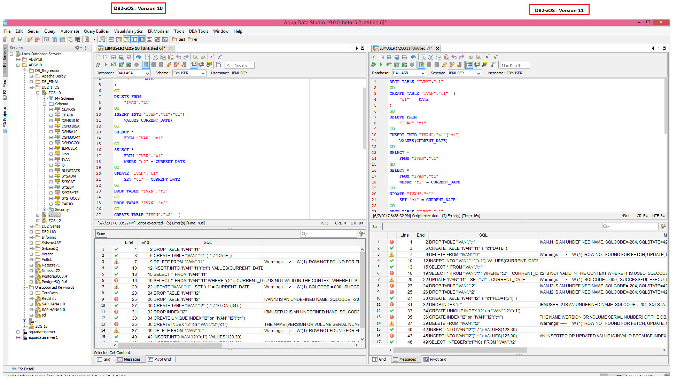Click the Print icon in ZOS11 editor toolbar
Image resolution: width=677 pixels, height=378 pixels.
tap(414, 57)
